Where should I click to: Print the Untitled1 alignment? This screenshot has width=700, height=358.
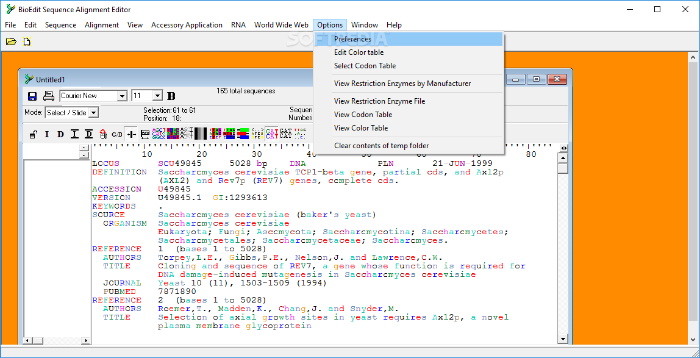tap(48, 96)
